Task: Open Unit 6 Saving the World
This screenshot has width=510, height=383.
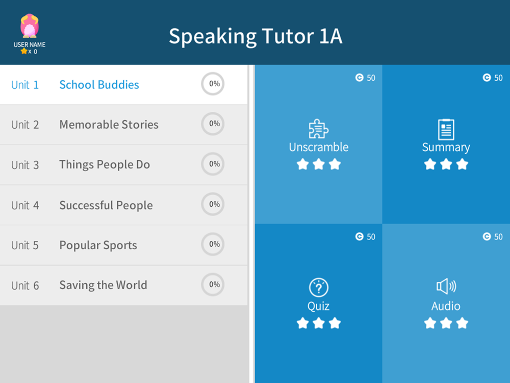Action: point(123,285)
